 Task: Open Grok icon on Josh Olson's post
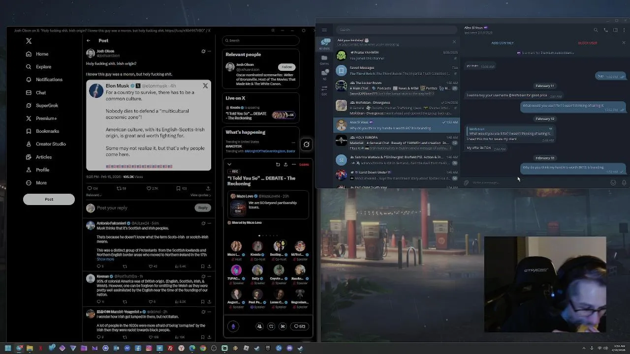coord(203,51)
